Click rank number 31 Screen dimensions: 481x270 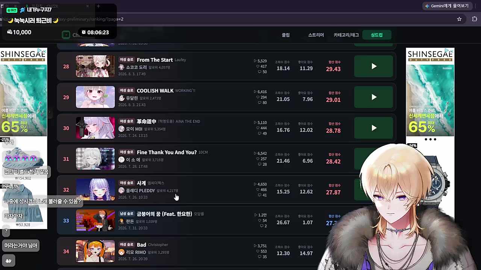pos(66,159)
